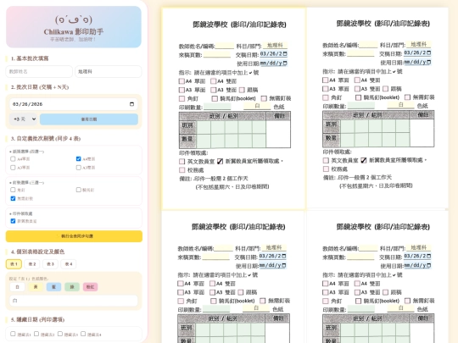The height and width of the screenshot is (343, 458).
Task: Uncheck 無需釘裝 in sidebar binding options
Action: [13, 199]
